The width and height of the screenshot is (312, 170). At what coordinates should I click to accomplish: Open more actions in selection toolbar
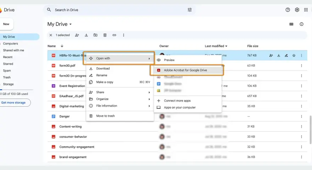[124, 35]
